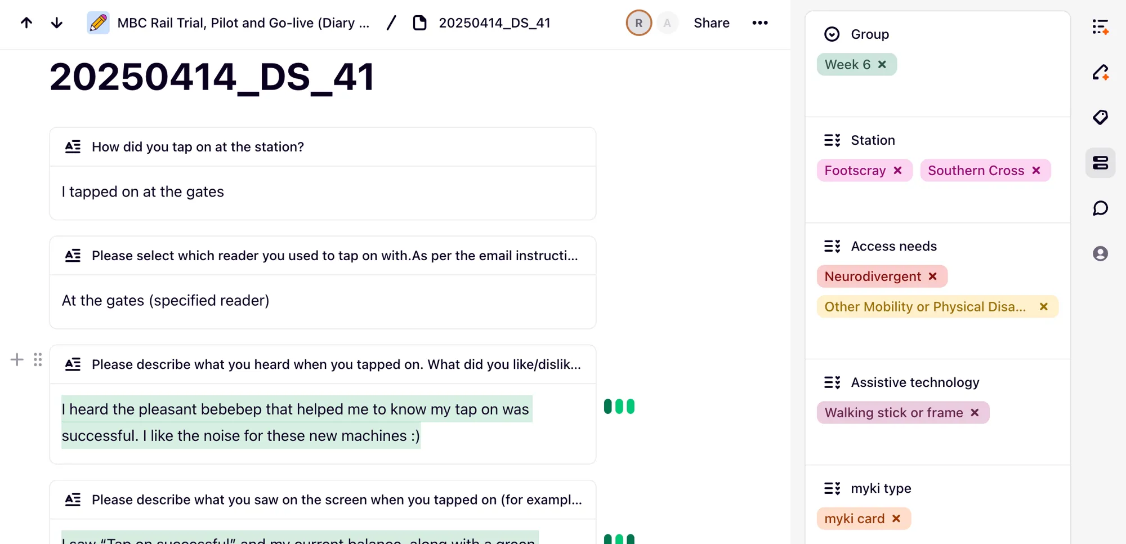Click answer 'I tapped on at the gates'

click(x=143, y=192)
